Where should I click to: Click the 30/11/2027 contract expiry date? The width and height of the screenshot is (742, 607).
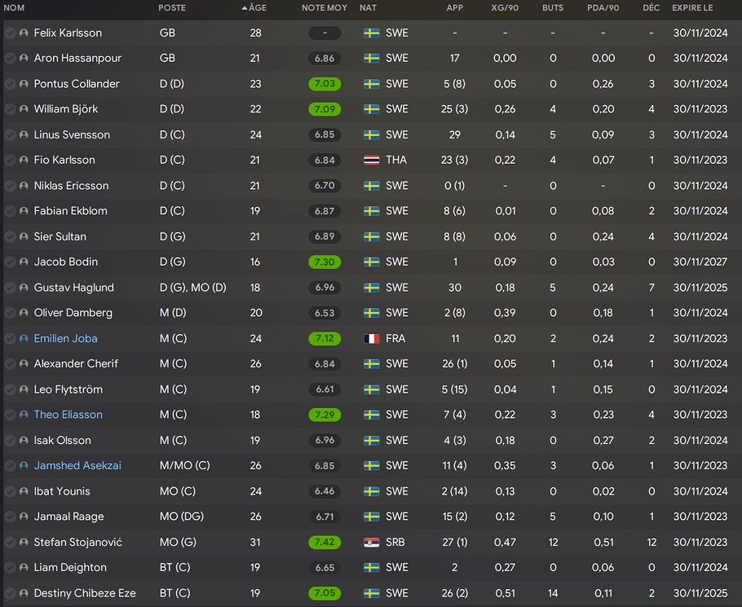(700, 262)
